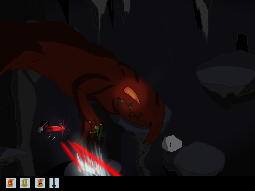This screenshot has height=191, width=255.
Task: Equip the sword from inventory
Action: point(54,183)
